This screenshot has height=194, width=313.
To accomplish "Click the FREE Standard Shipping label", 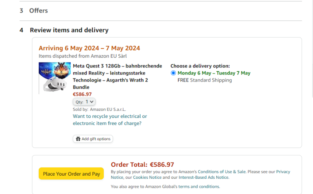I will click(205, 80).
